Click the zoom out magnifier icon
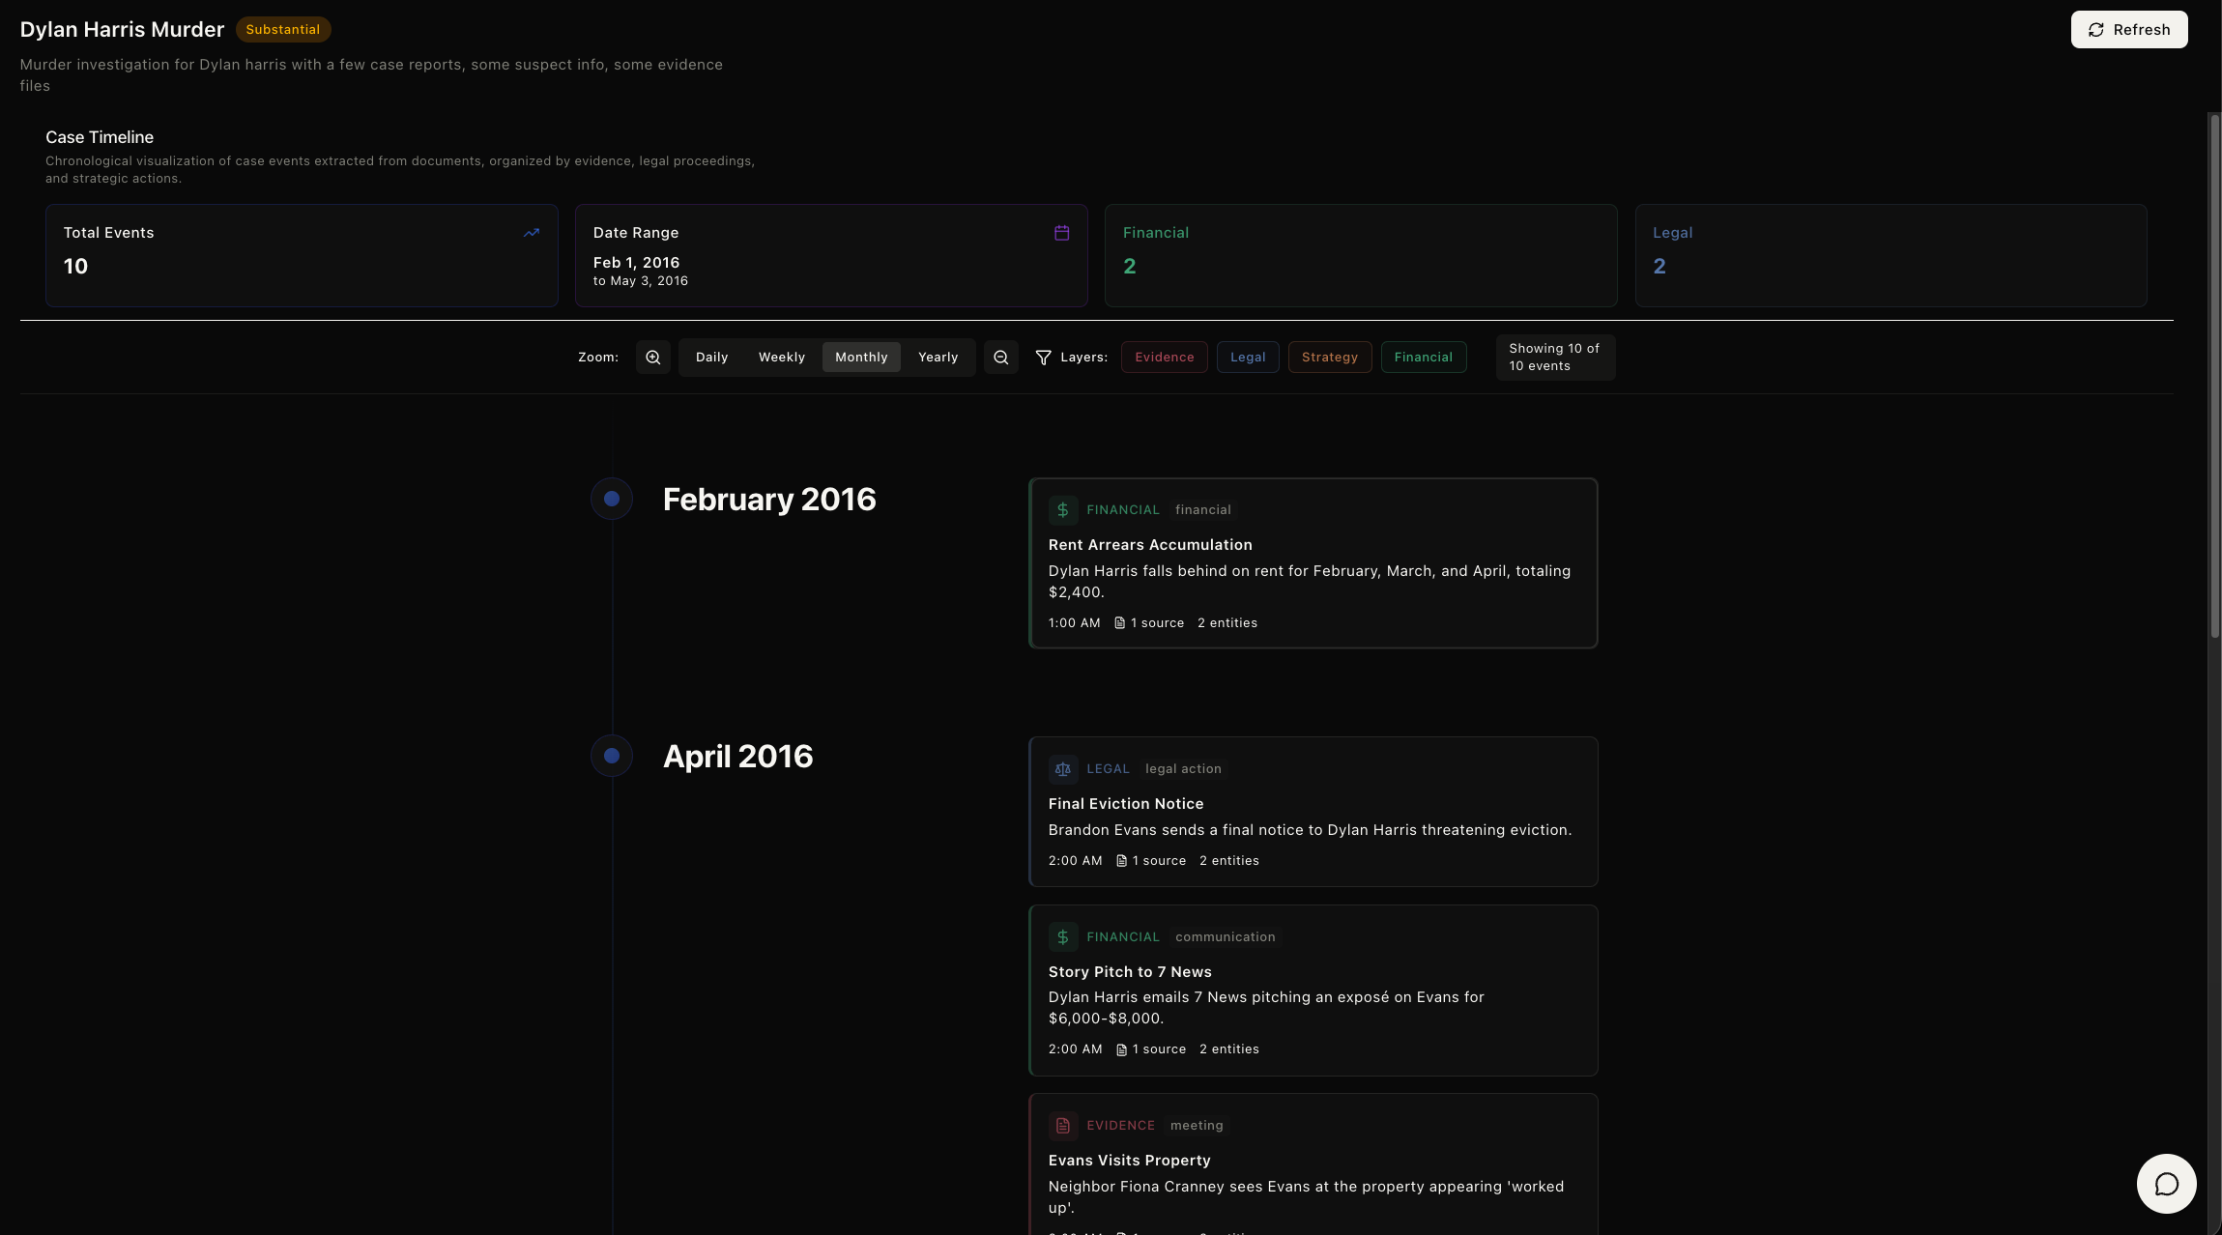Viewport: 2222px width, 1235px height. (x=1001, y=358)
